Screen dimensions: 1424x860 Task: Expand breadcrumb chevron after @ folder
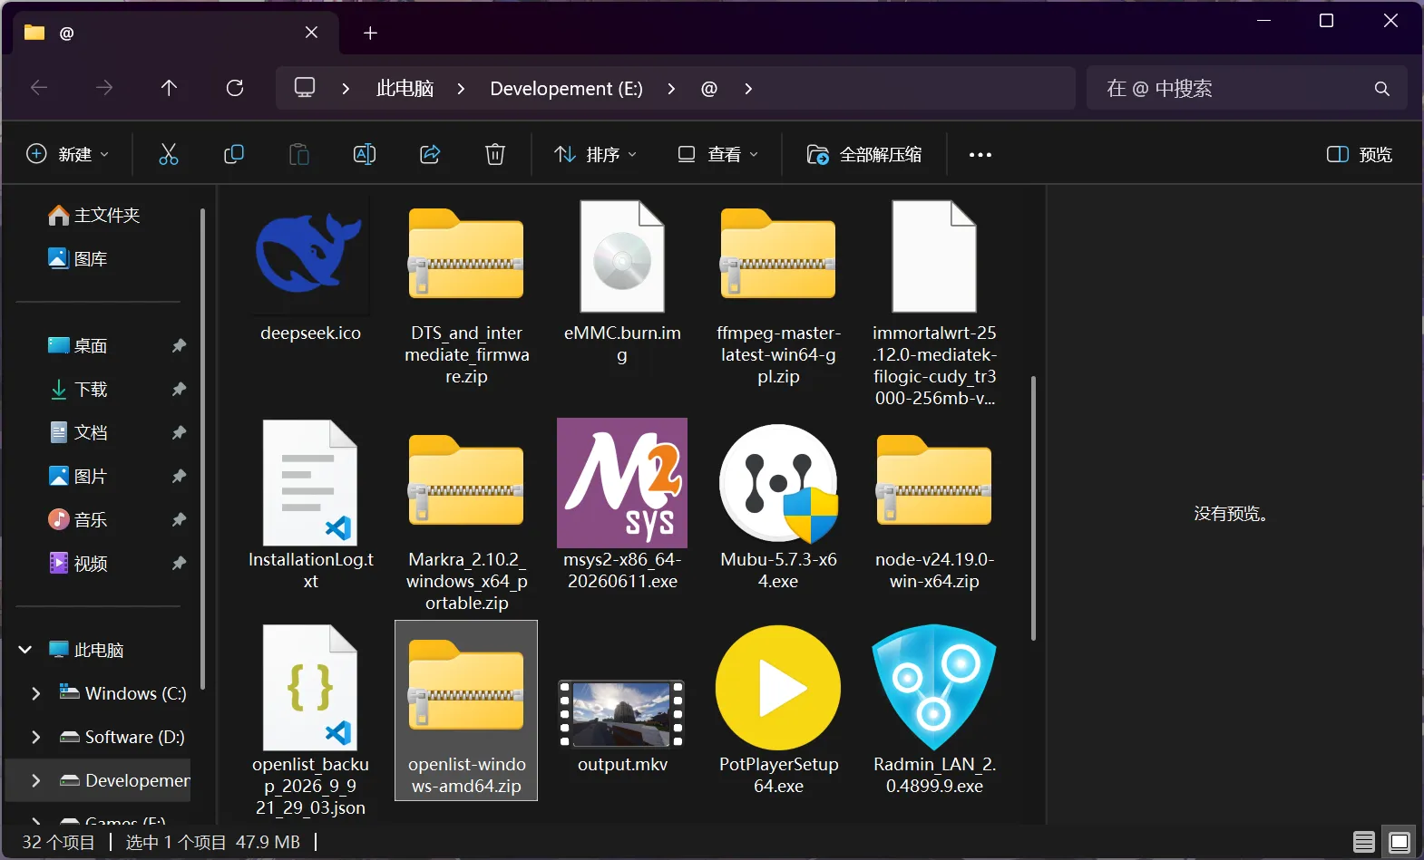(x=748, y=89)
